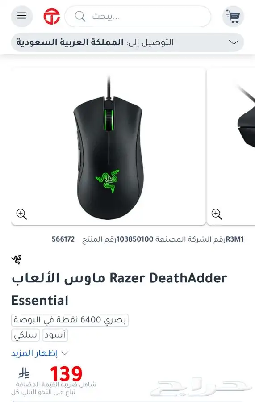Click the Razer brand logo above the title

point(17,260)
